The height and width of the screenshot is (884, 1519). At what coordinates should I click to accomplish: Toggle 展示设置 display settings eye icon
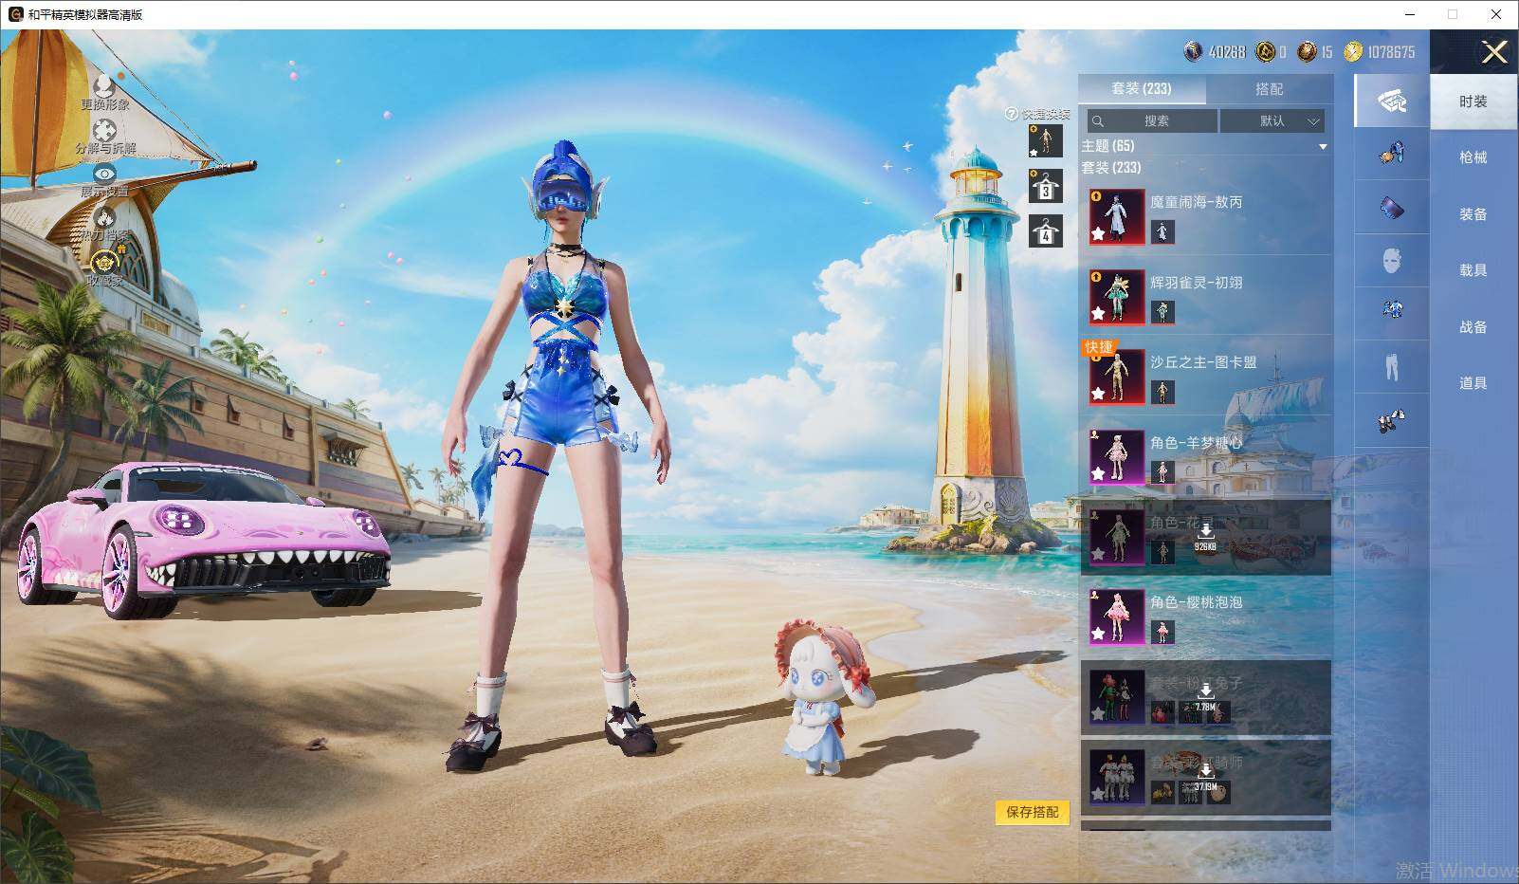(x=104, y=174)
